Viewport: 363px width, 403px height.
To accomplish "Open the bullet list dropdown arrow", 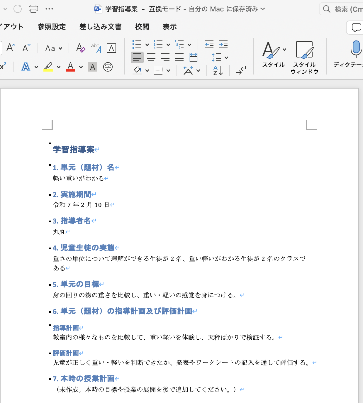I will [x=147, y=44].
